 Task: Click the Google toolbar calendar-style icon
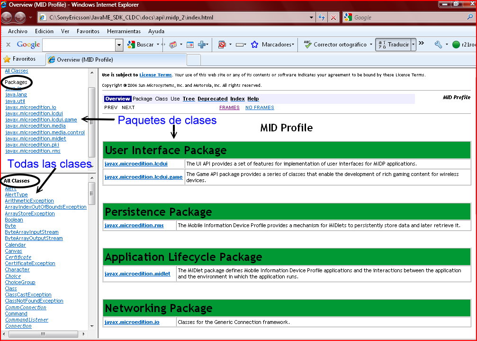click(x=190, y=45)
